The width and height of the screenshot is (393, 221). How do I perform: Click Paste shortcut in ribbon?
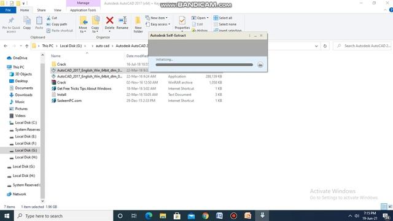pos(60,31)
